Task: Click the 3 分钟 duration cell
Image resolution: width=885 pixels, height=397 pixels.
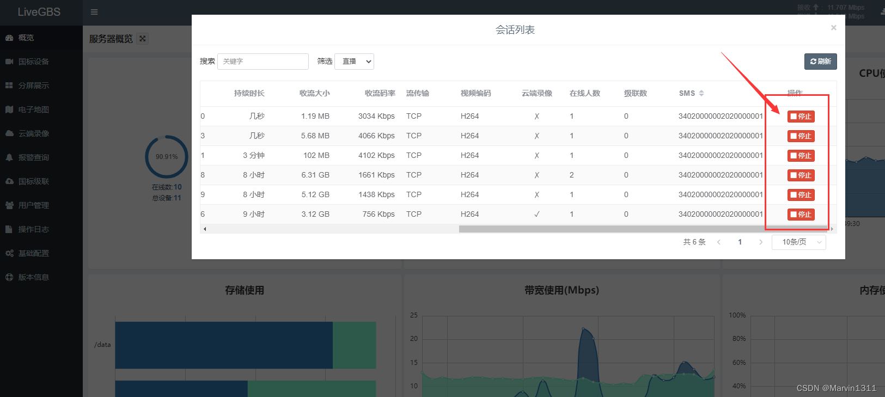Action: click(x=254, y=155)
